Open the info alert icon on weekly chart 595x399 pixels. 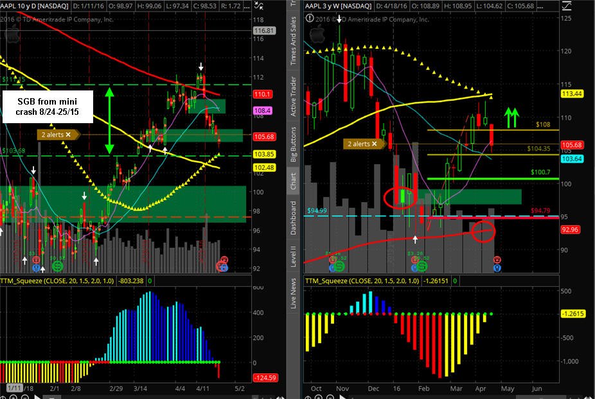click(x=310, y=18)
